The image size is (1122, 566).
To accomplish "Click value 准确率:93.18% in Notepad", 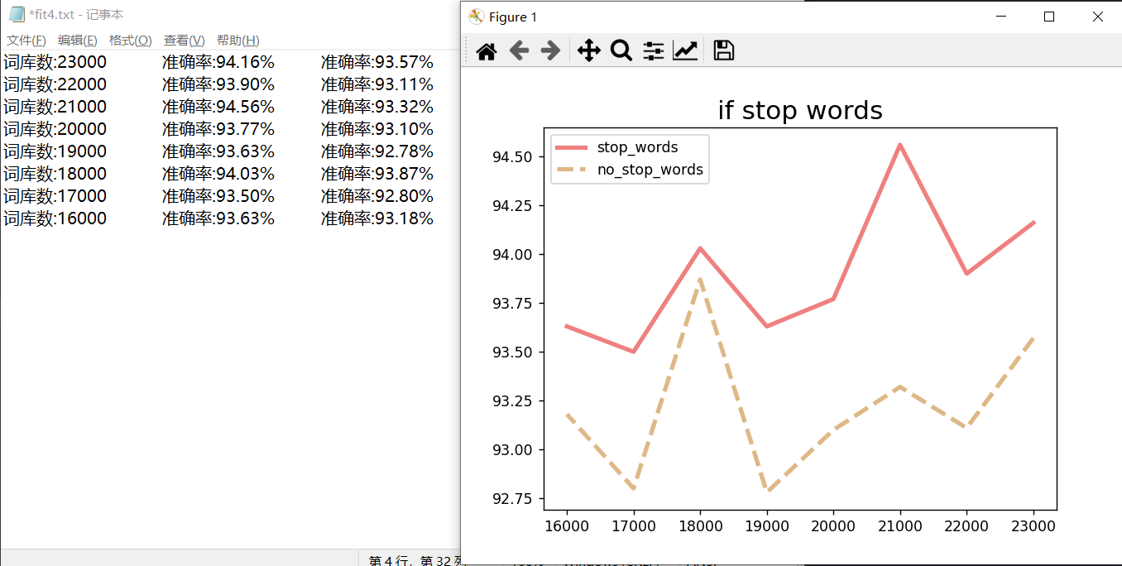I will pos(377,218).
